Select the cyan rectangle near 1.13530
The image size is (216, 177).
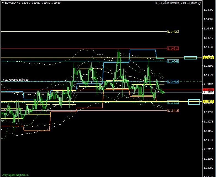tap(194, 102)
